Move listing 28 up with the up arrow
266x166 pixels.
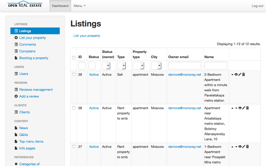(232, 108)
